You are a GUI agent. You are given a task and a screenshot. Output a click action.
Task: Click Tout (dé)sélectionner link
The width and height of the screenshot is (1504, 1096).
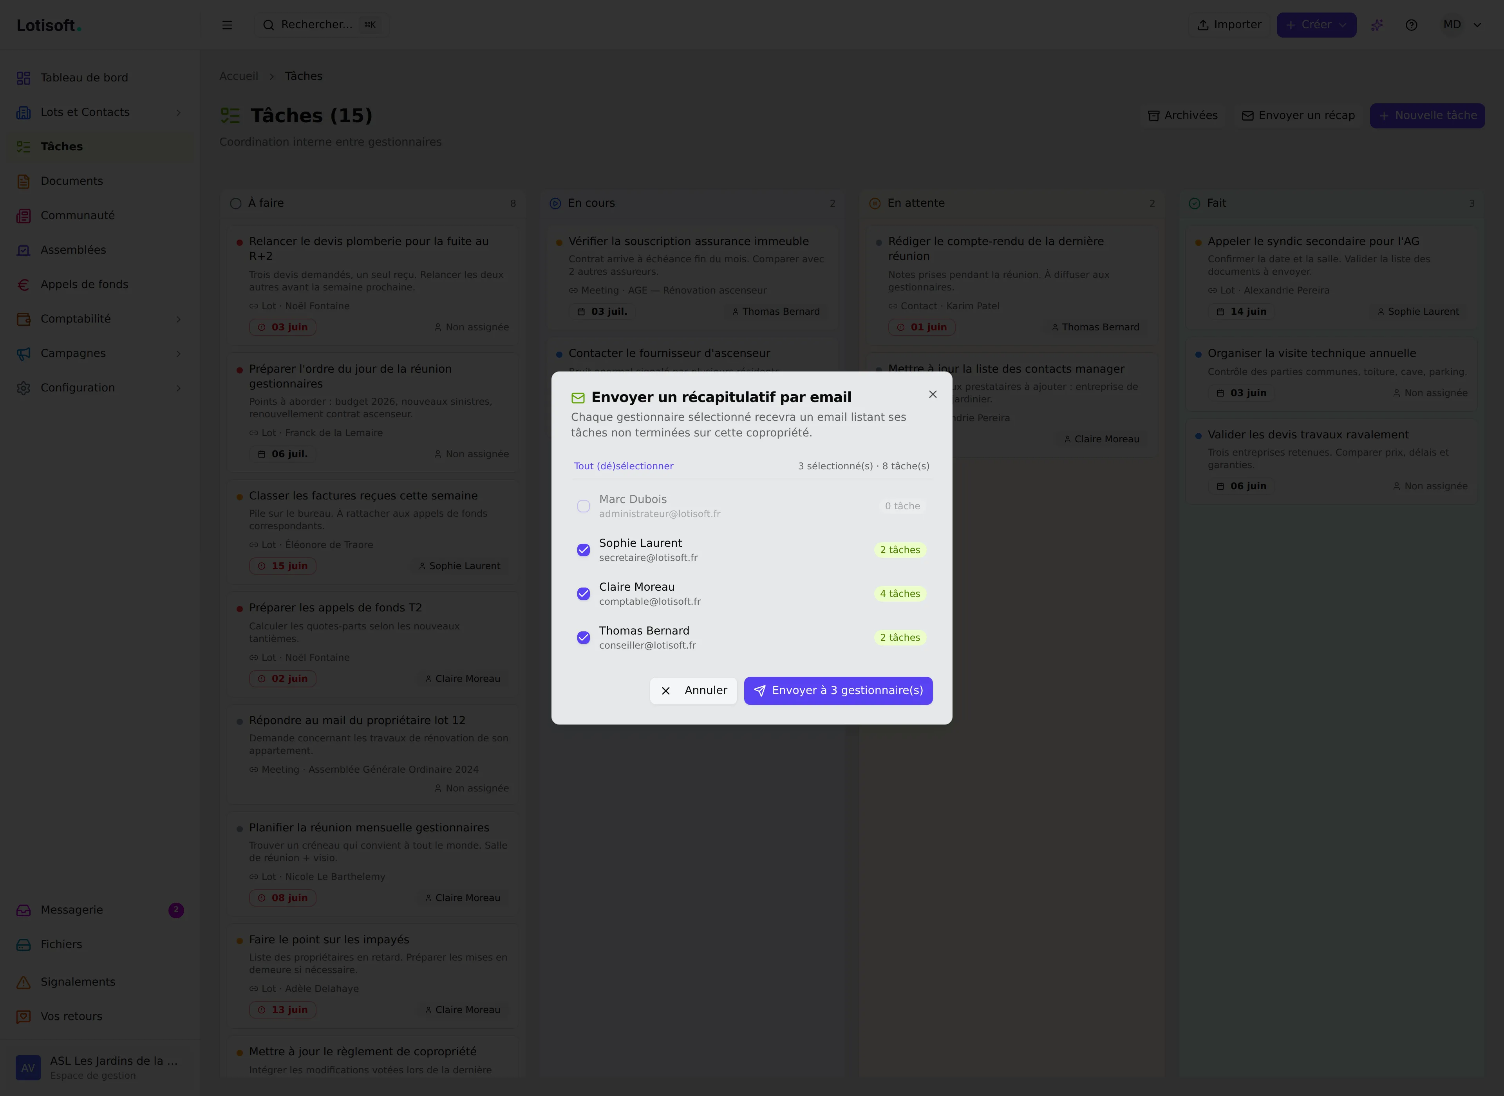pyautogui.click(x=623, y=466)
